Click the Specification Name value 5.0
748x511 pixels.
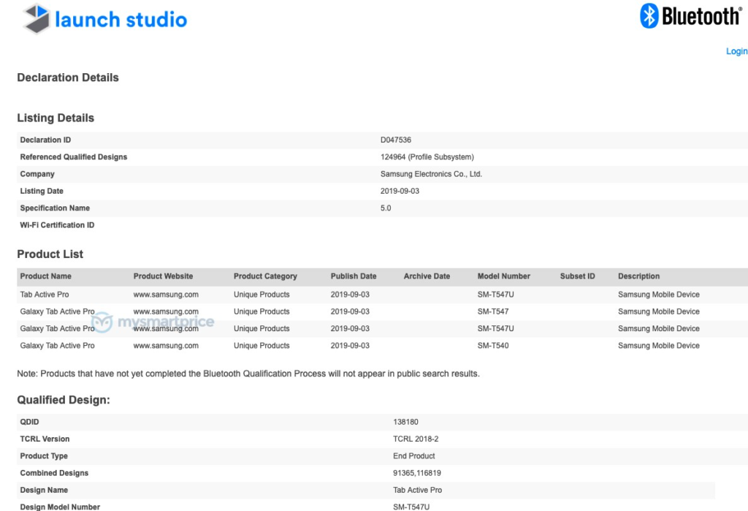pos(386,208)
